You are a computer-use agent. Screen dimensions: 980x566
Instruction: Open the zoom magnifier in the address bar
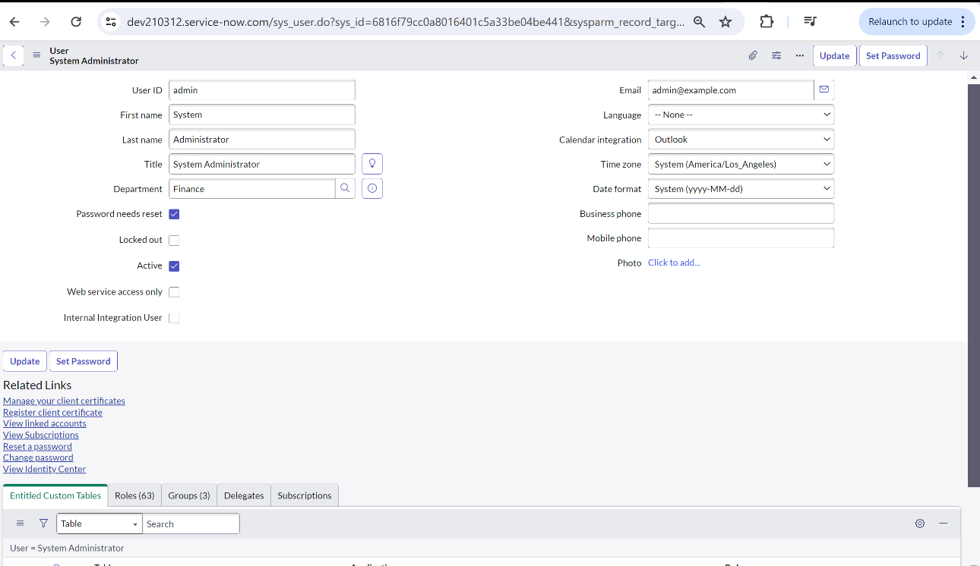[700, 22]
